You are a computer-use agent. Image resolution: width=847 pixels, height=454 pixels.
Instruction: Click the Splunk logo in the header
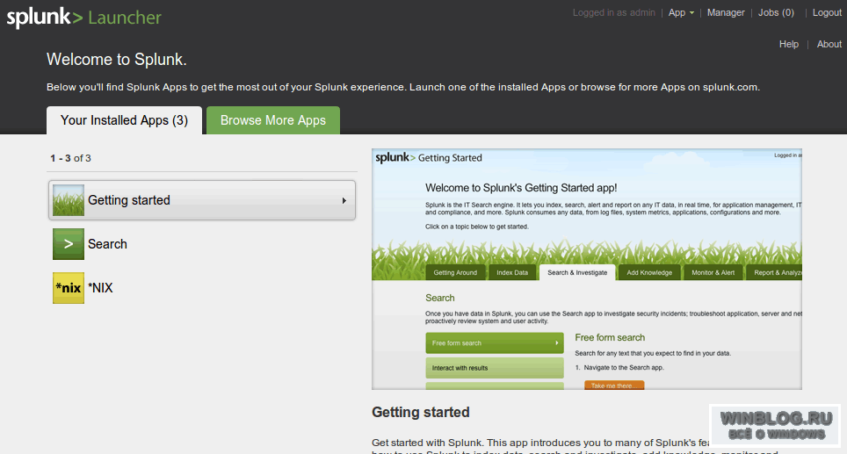pos(44,18)
